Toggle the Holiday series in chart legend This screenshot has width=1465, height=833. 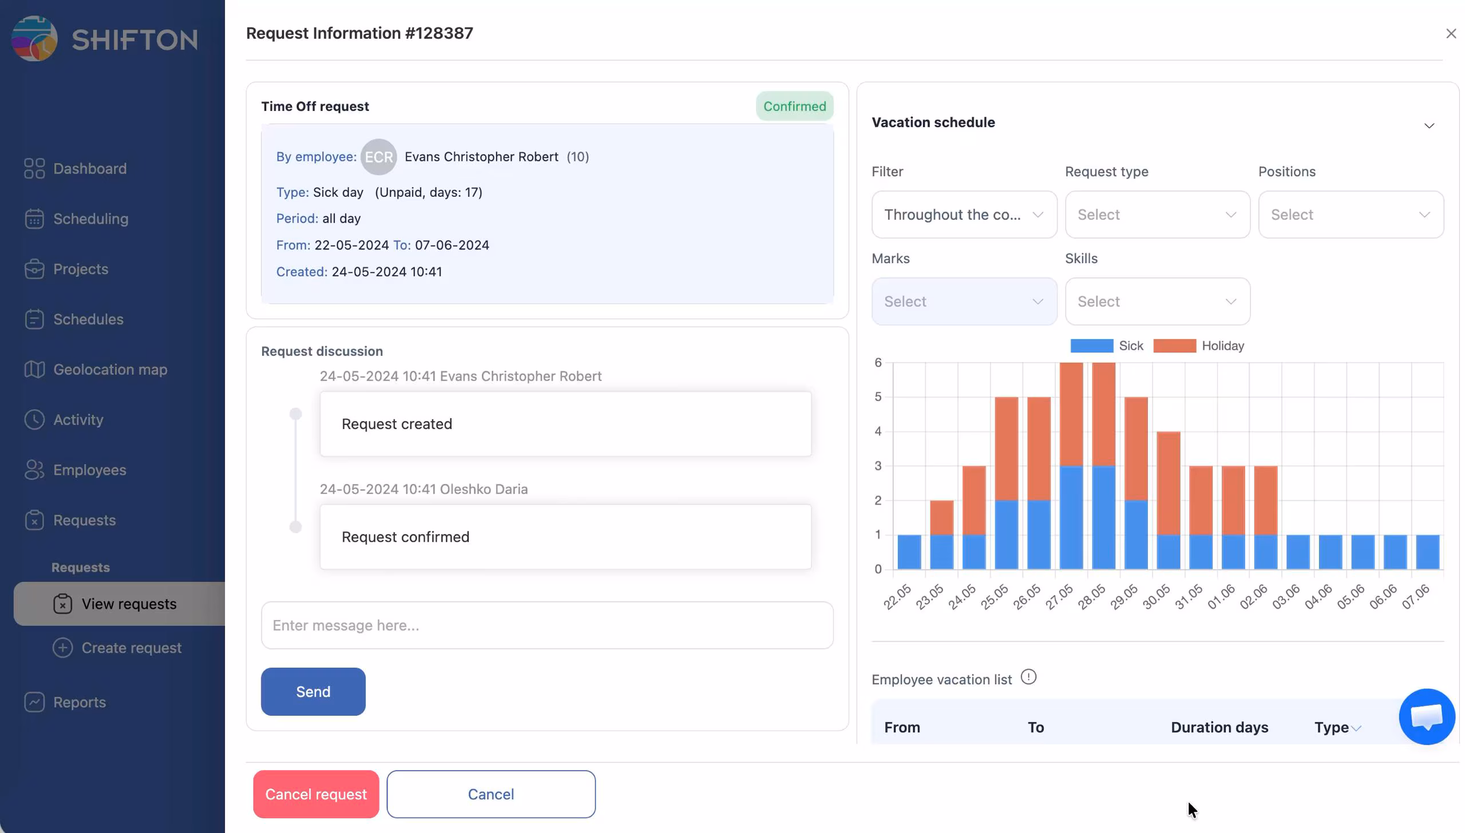coord(1174,346)
